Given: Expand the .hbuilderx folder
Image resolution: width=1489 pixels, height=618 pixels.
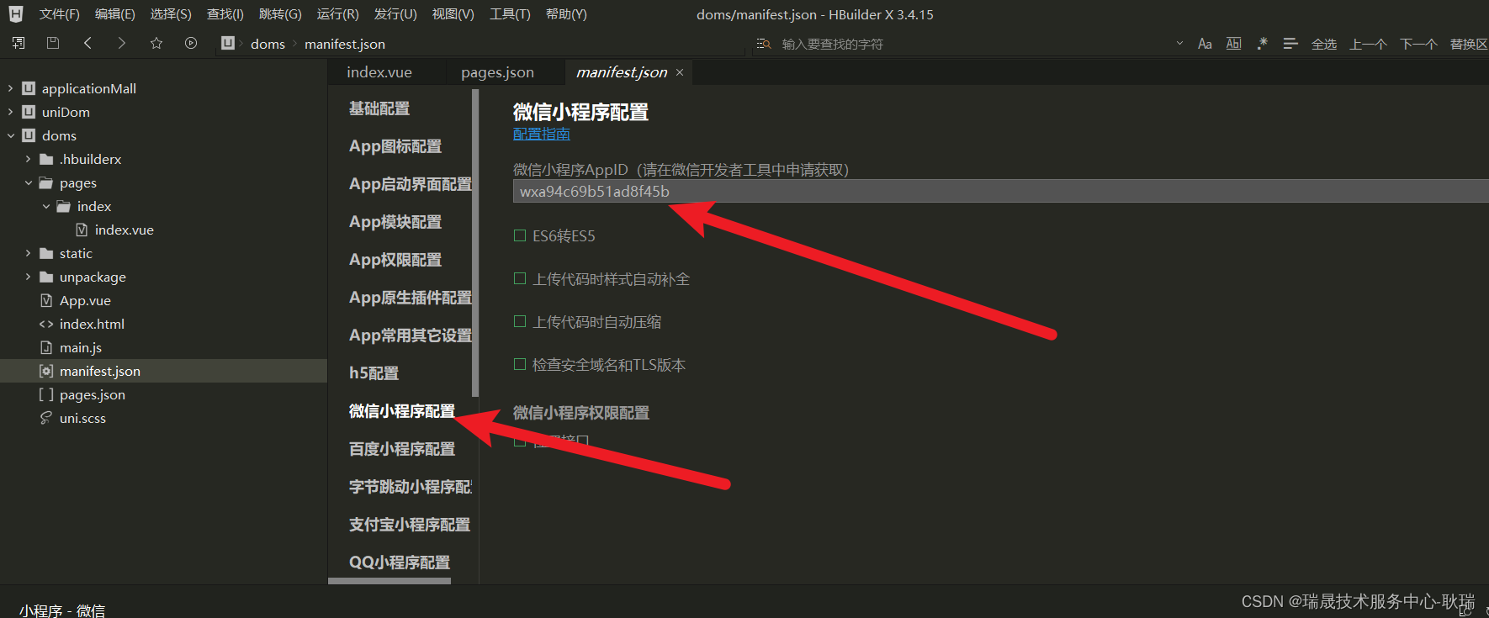Looking at the screenshot, I should point(28,159).
